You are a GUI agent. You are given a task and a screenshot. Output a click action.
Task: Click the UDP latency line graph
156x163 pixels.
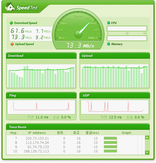pyautogui.click(x=115, y=107)
